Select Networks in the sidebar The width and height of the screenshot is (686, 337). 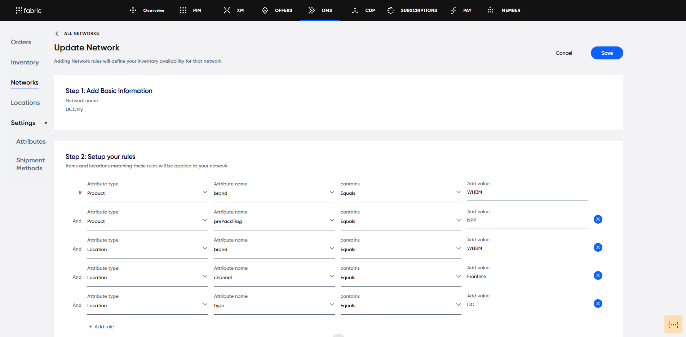click(x=25, y=82)
